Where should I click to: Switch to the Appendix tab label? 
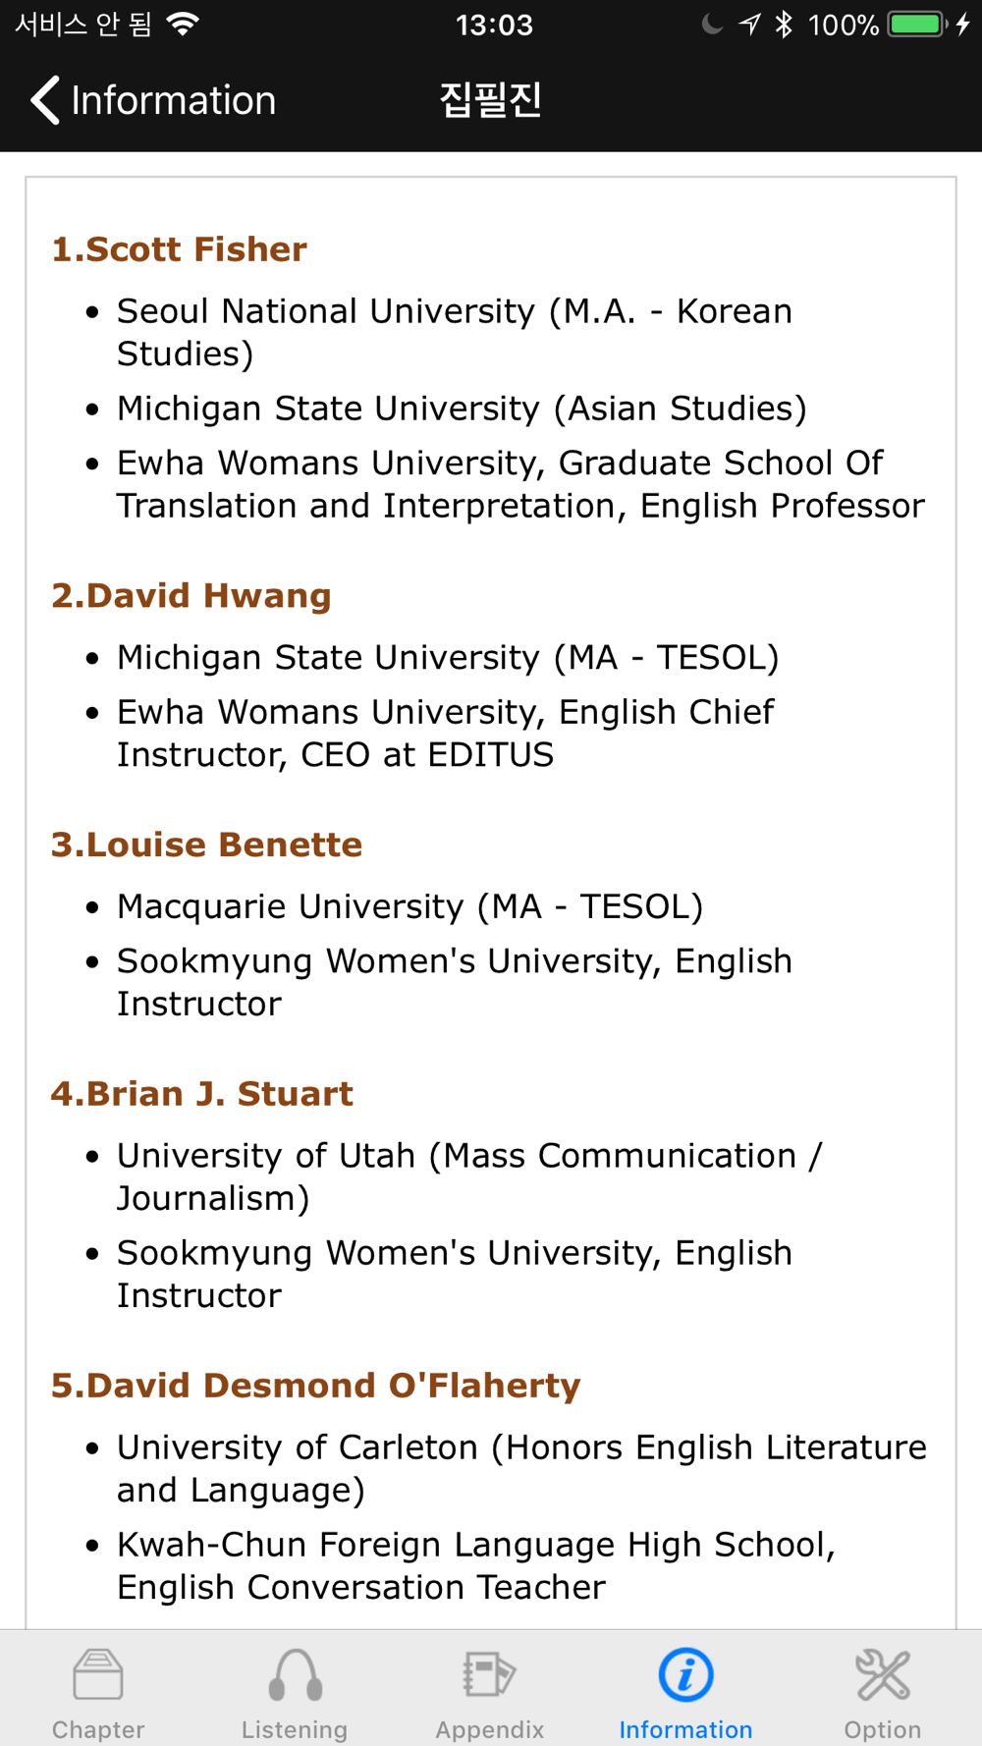(x=490, y=1729)
